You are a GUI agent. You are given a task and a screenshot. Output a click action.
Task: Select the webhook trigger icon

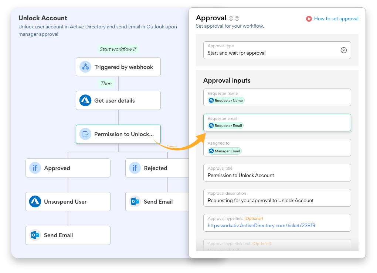85,67
